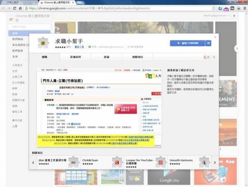Click the Looper for YouTube icon
Image resolution: width=248 pixels, height=187 pixels.
(x=160, y=162)
